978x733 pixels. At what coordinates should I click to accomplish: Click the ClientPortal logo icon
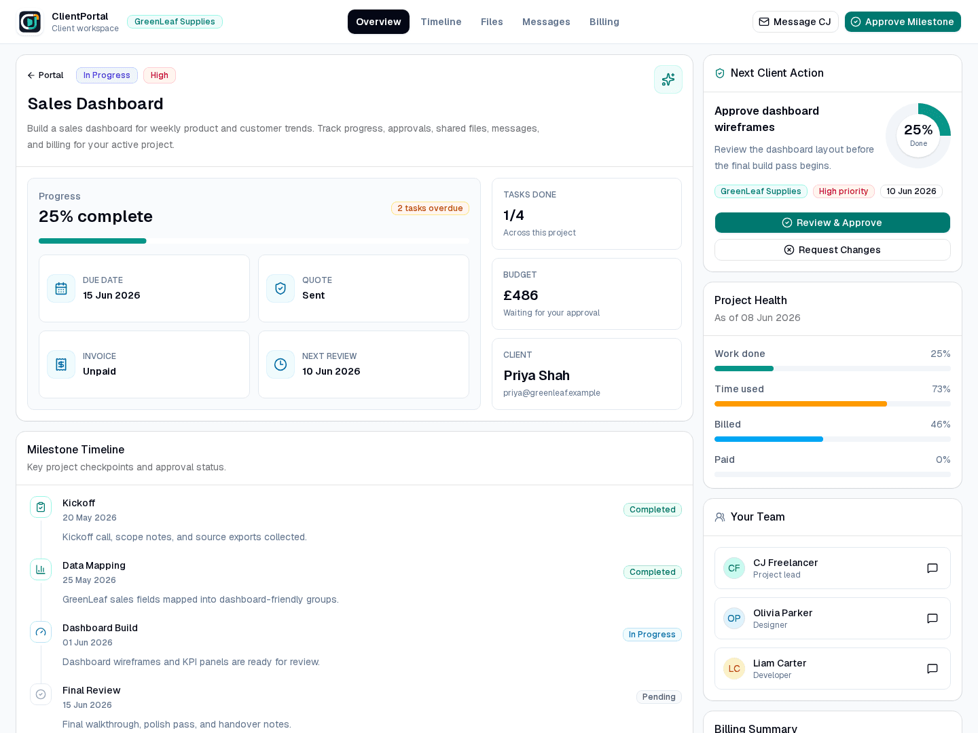[30, 22]
